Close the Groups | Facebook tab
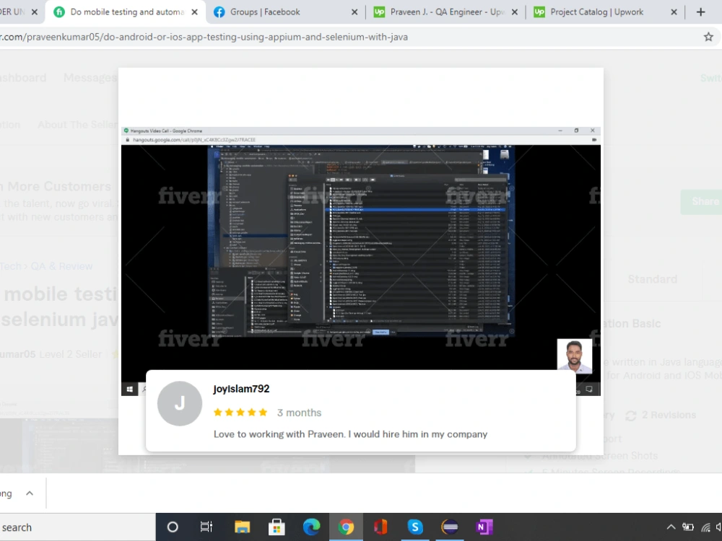The image size is (722, 541). pyautogui.click(x=355, y=12)
